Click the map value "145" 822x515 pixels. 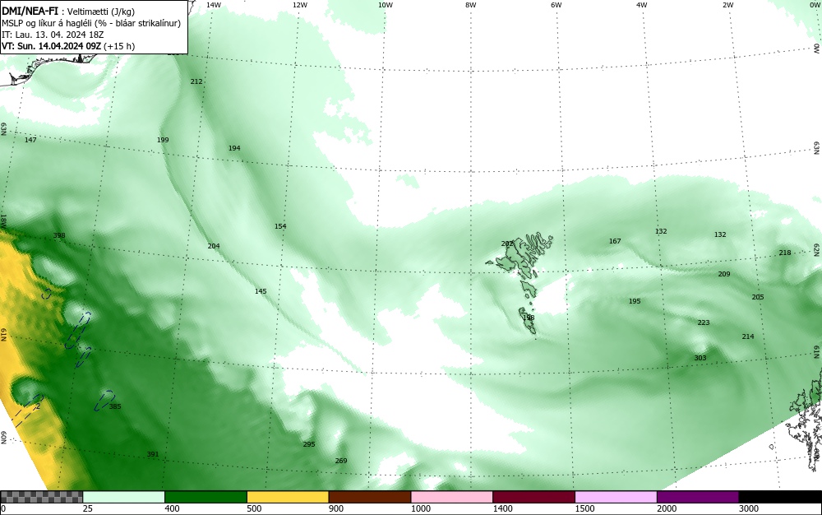click(x=261, y=291)
